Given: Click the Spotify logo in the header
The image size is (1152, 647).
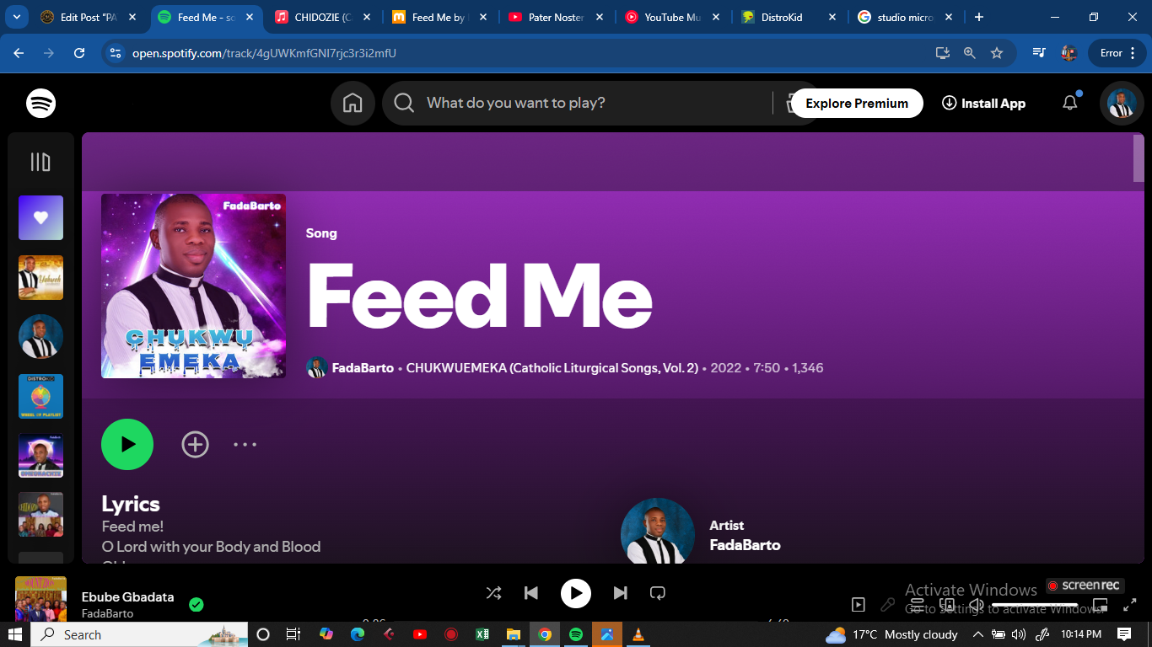Looking at the screenshot, I should click(41, 103).
